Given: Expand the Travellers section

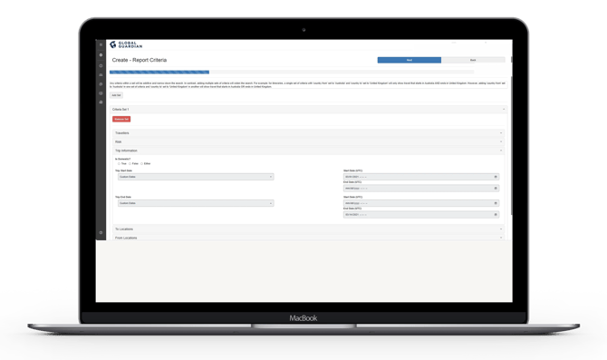Looking at the screenshot, I should tap(309, 133).
